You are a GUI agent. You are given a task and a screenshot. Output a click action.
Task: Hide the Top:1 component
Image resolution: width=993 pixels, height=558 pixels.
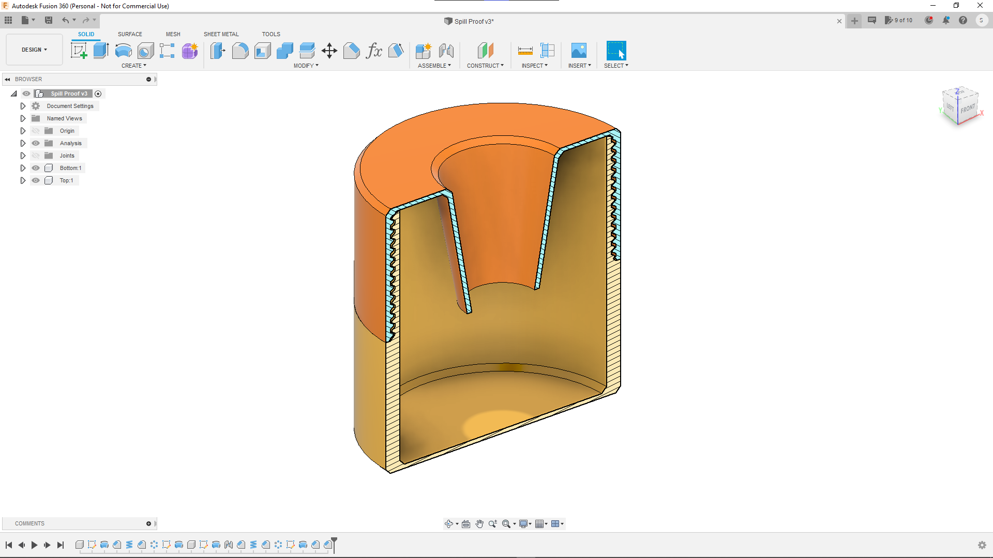click(36, 180)
